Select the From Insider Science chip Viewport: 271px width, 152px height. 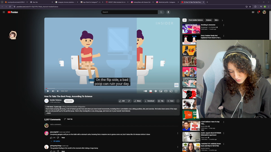pyautogui.click(x=196, y=20)
